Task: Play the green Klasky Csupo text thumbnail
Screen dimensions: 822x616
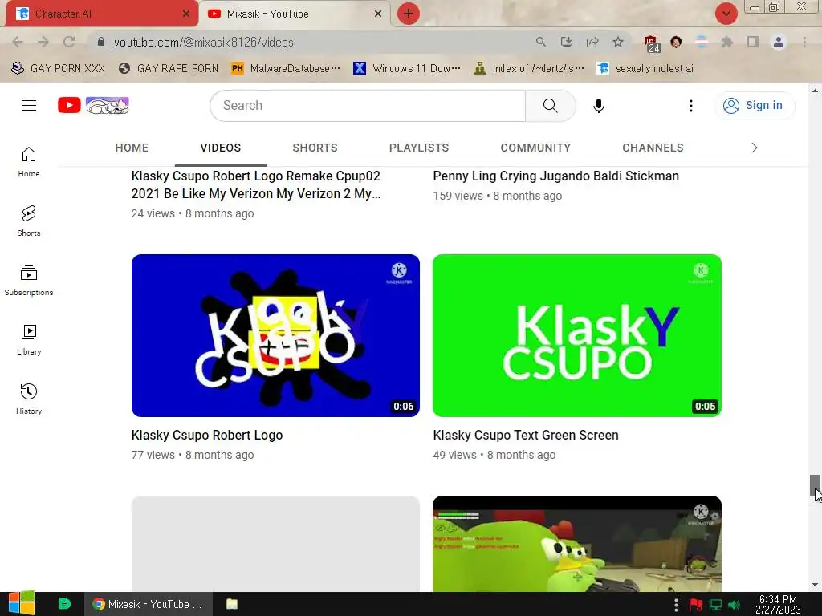Action: click(x=577, y=336)
